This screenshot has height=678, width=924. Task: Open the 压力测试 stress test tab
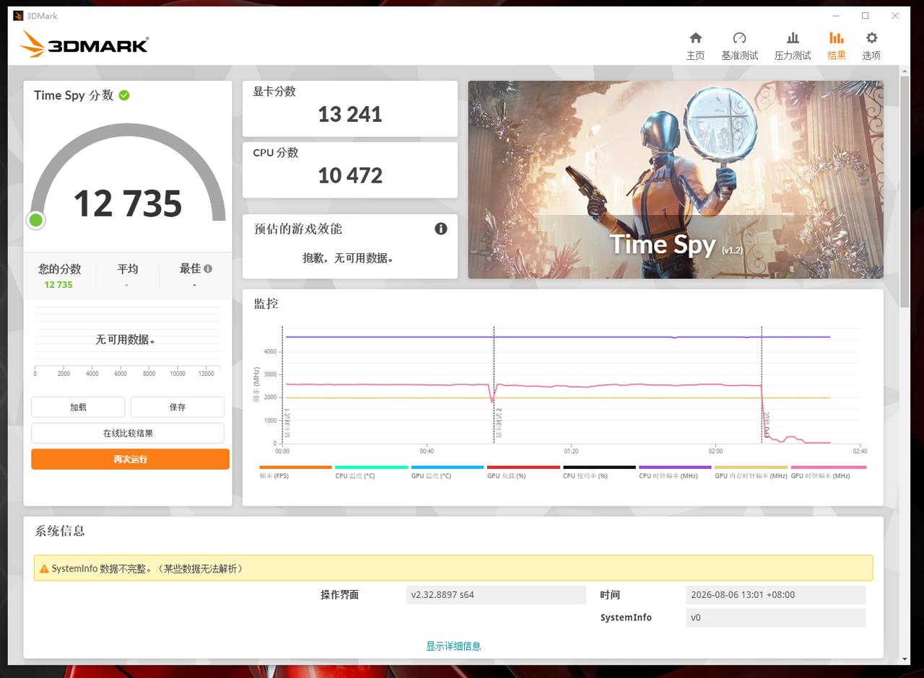pos(793,46)
